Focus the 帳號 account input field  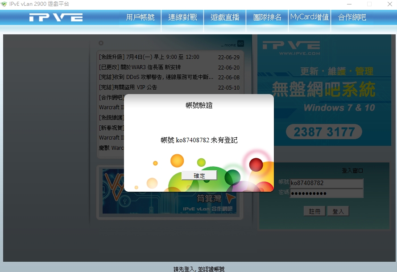coord(327,183)
